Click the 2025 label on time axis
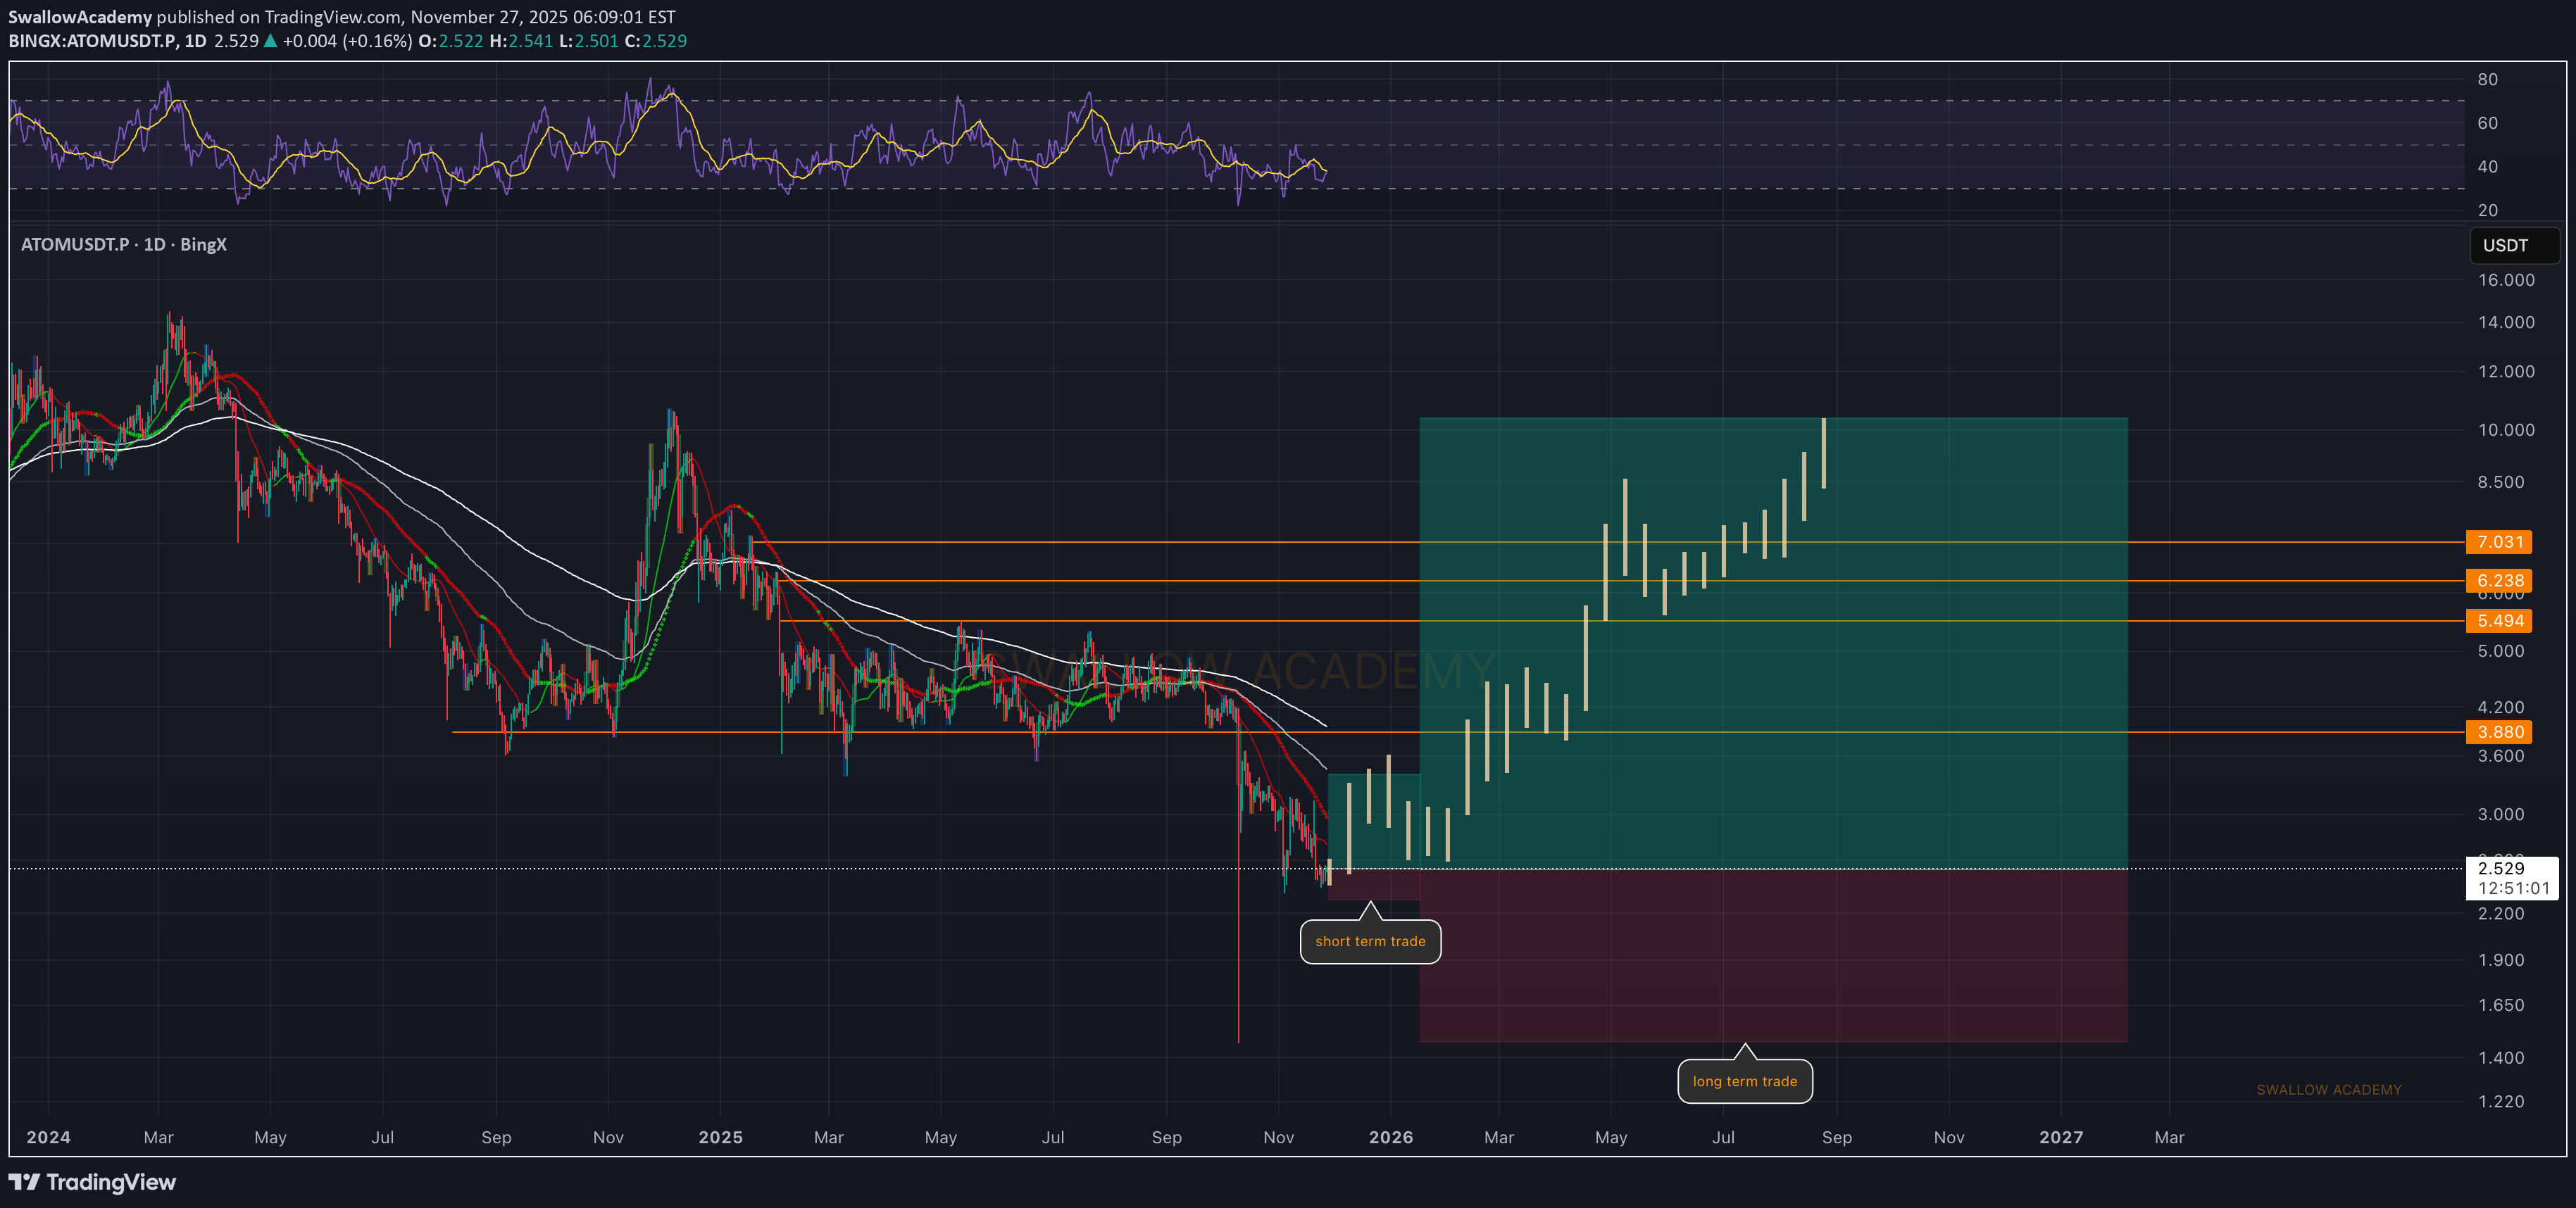Image resolution: width=2576 pixels, height=1208 pixels. (720, 1137)
